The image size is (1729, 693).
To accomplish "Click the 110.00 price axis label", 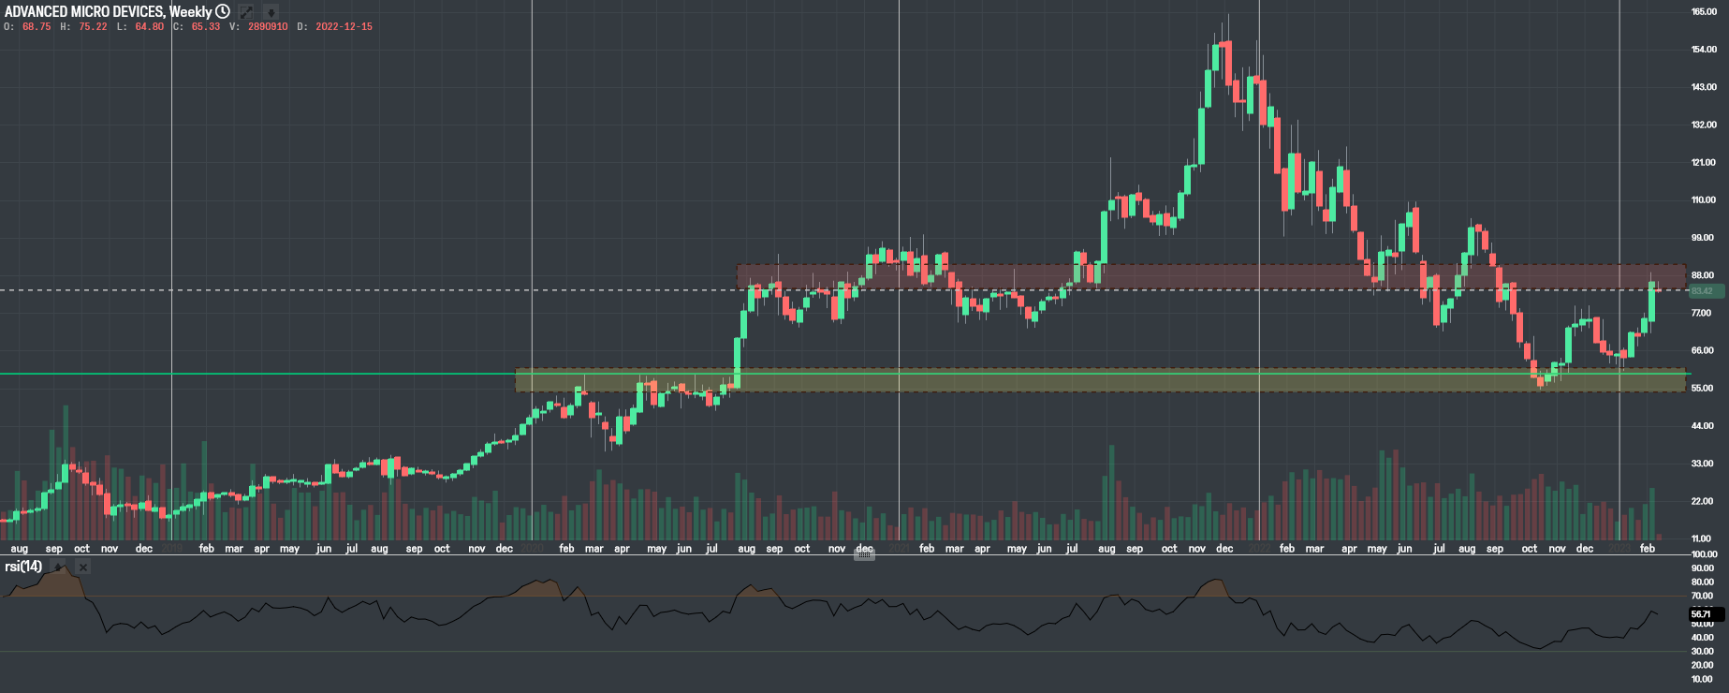I will pyautogui.click(x=1704, y=199).
